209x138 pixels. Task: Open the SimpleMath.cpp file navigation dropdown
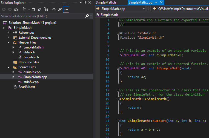pyautogui.click(x=144, y=9)
